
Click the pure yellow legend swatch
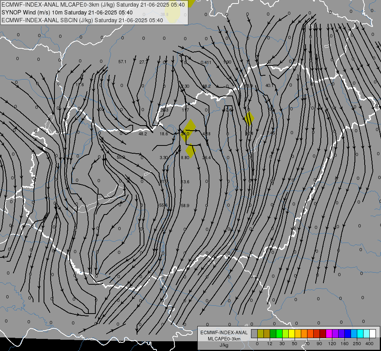292,333
